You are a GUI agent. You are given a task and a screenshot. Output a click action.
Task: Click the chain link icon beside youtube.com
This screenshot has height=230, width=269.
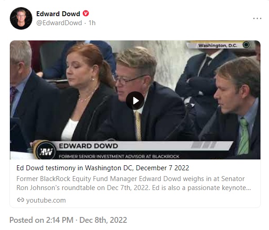pyautogui.click(x=21, y=200)
